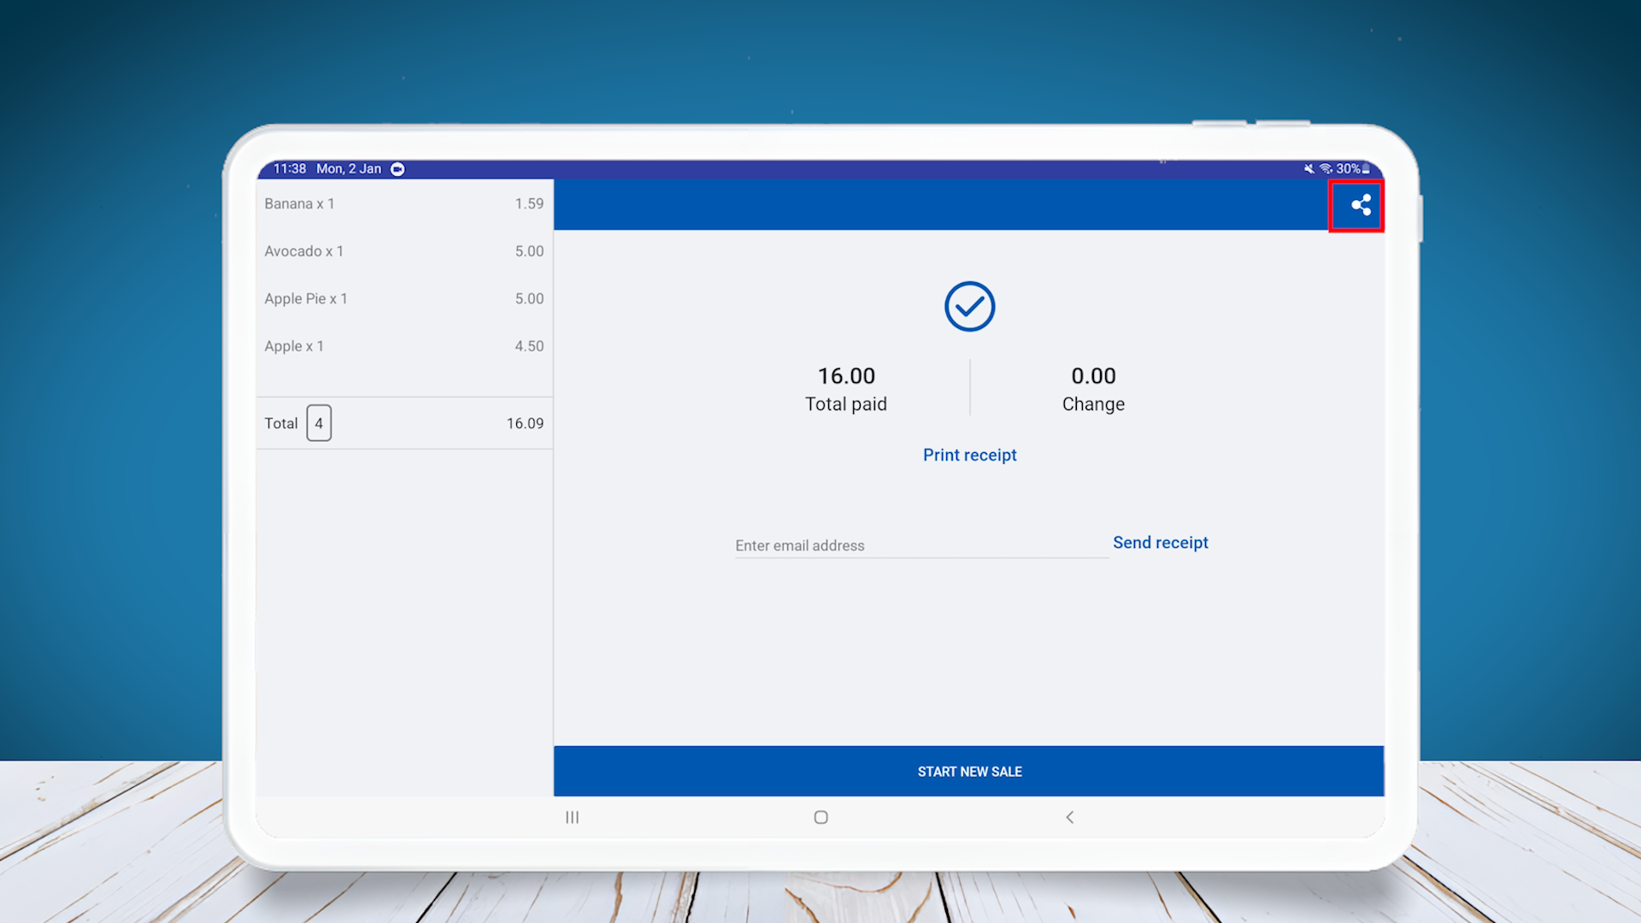
Task: Select the Banana x 1 line item
Action: click(x=403, y=203)
